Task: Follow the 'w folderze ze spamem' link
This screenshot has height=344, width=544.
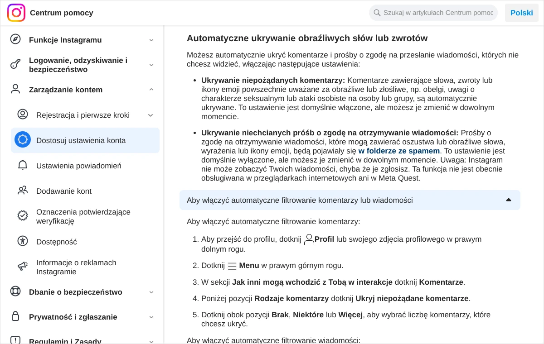Action: click(399, 151)
